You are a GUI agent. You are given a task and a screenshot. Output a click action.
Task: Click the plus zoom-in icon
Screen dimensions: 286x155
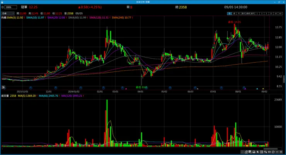pos(281,152)
